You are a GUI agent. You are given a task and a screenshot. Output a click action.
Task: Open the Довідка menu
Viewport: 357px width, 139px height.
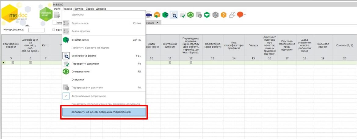click(101, 9)
